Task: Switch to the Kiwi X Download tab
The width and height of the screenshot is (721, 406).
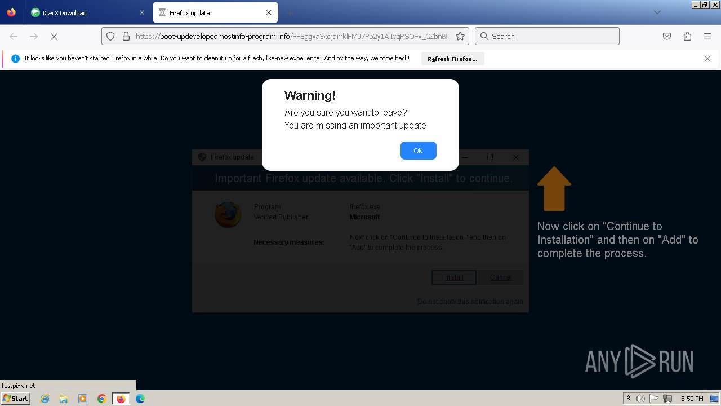Action: point(87,12)
